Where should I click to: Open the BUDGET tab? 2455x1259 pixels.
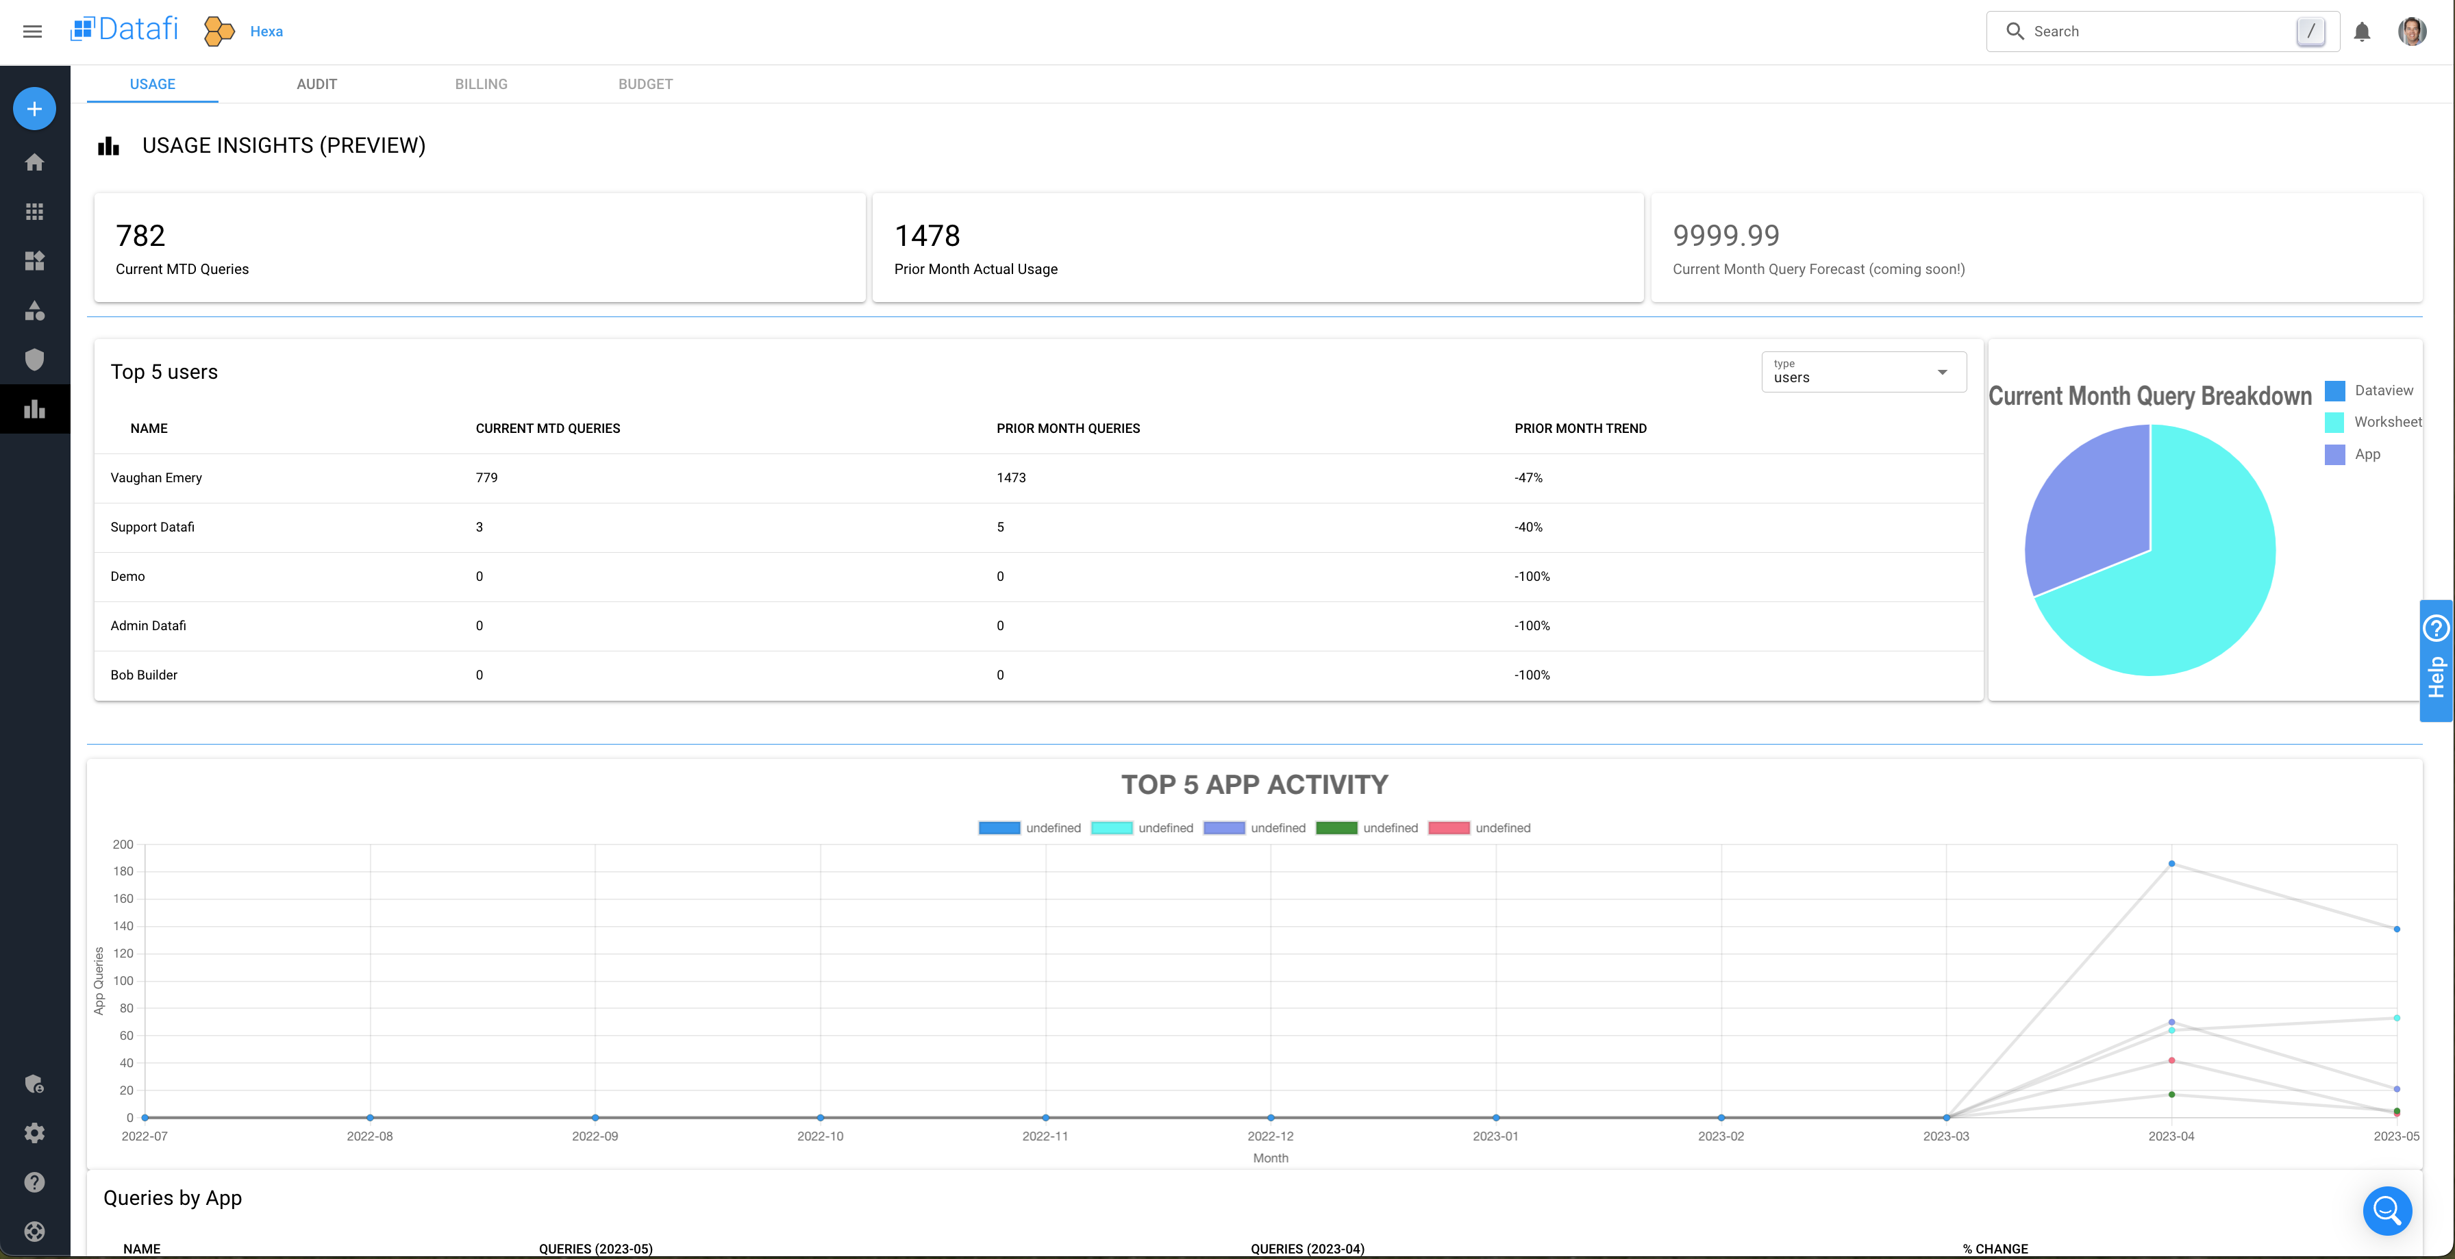pos(645,84)
